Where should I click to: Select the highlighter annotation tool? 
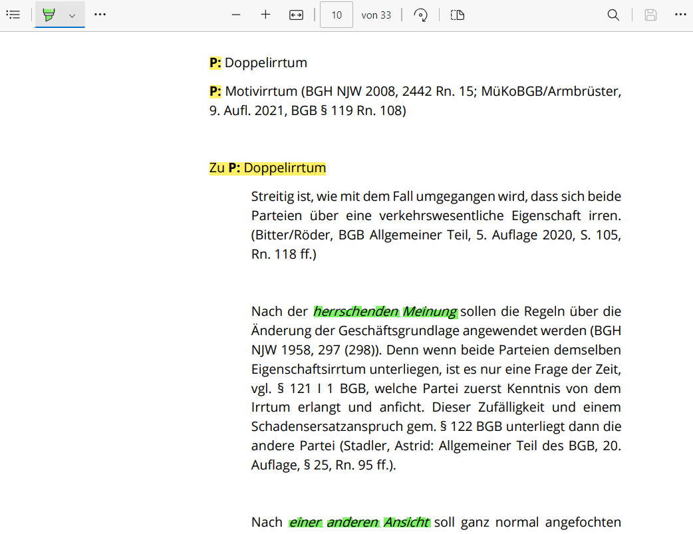coord(47,15)
